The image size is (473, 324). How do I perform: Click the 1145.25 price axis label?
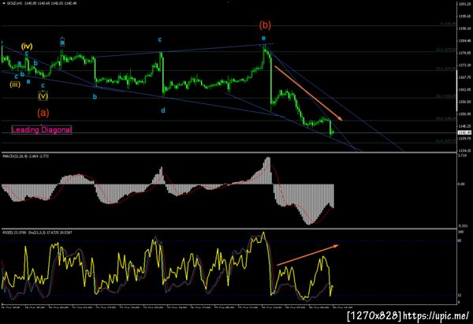tap(464, 126)
